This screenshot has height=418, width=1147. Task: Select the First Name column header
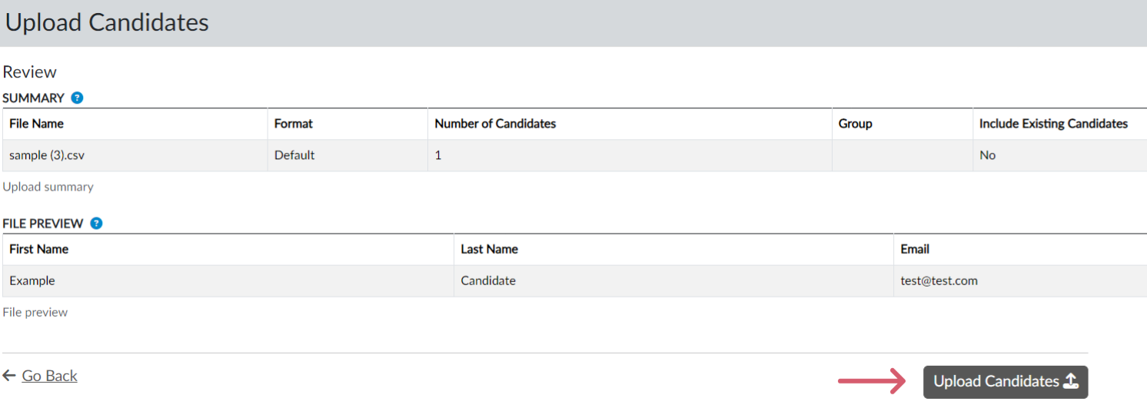point(38,249)
